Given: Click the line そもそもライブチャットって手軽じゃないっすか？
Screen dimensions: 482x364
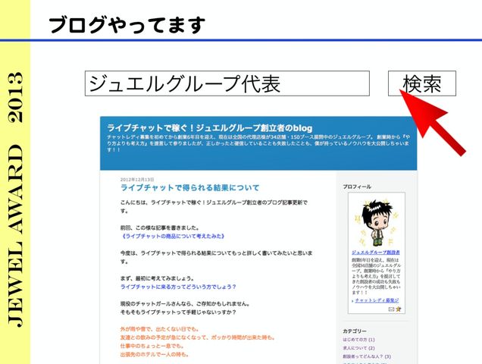Looking at the screenshot, I should tap(178, 312).
